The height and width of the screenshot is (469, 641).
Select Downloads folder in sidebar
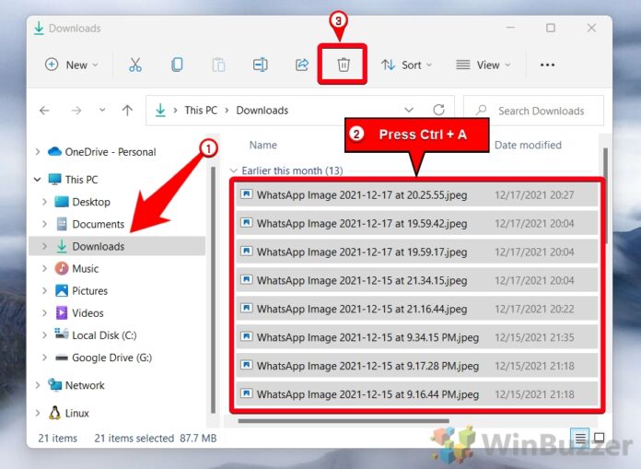(117, 246)
